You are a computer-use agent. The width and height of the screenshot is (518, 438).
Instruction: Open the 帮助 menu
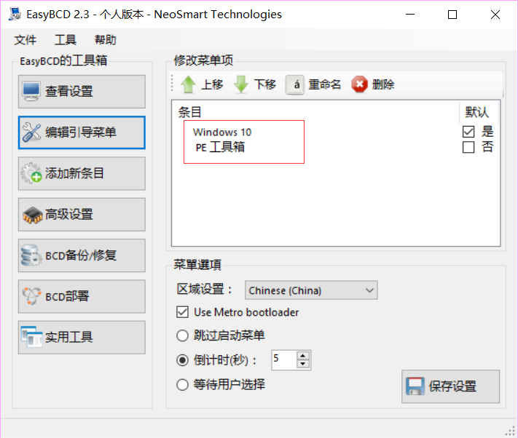[x=106, y=40]
